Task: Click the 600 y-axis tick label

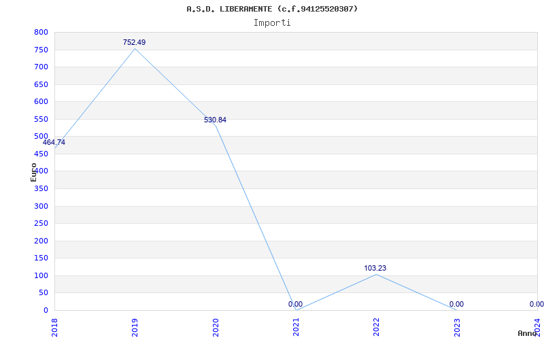Action: tap(41, 102)
